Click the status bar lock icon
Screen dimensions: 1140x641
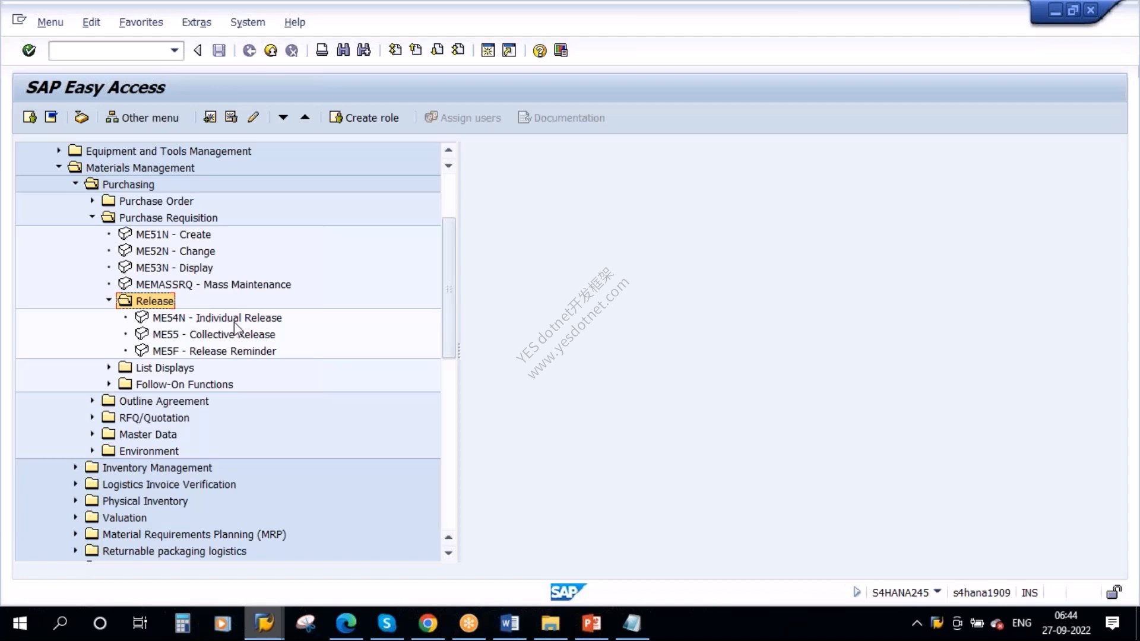coord(1114,592)
